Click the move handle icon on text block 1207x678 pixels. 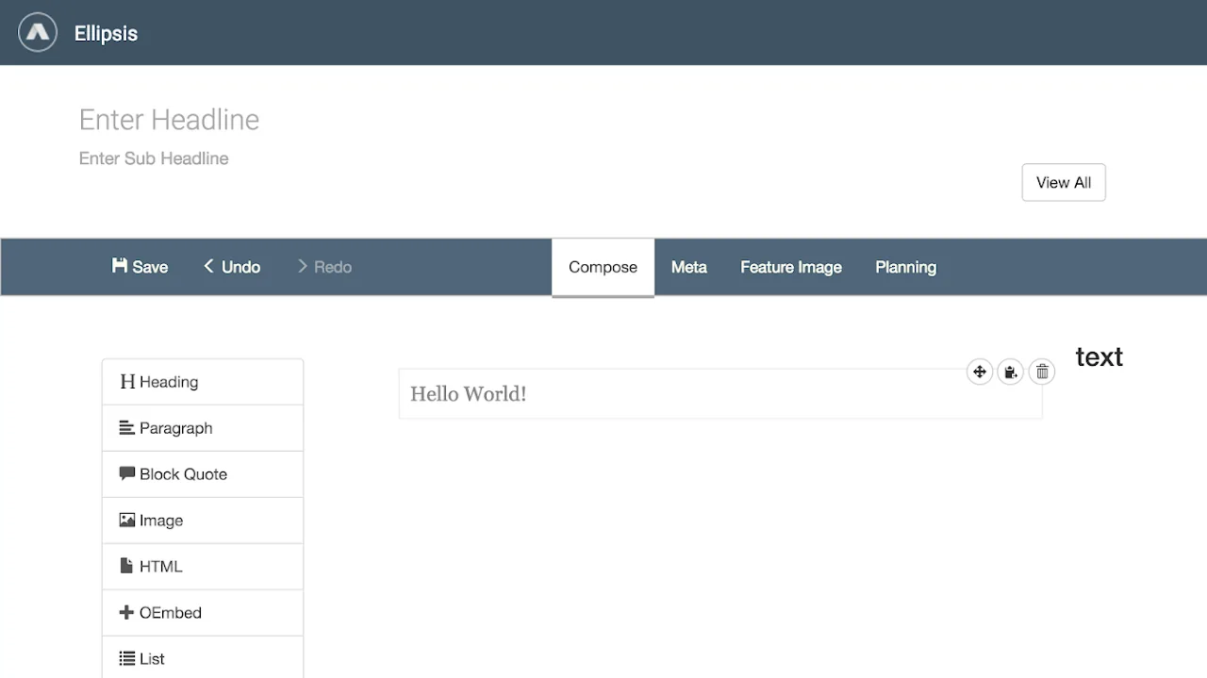(x=980, y=372)
